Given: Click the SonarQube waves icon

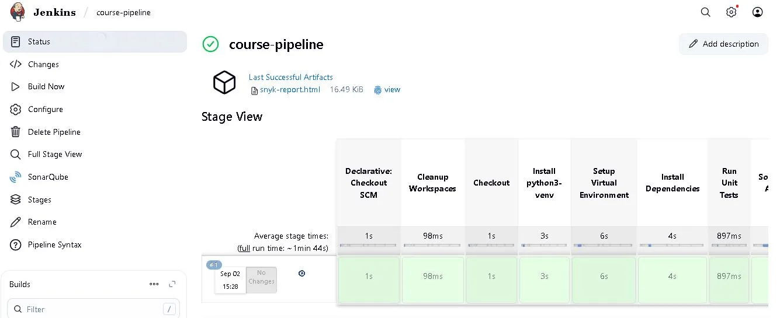Looking at the screenshot, I should (16, 177).
